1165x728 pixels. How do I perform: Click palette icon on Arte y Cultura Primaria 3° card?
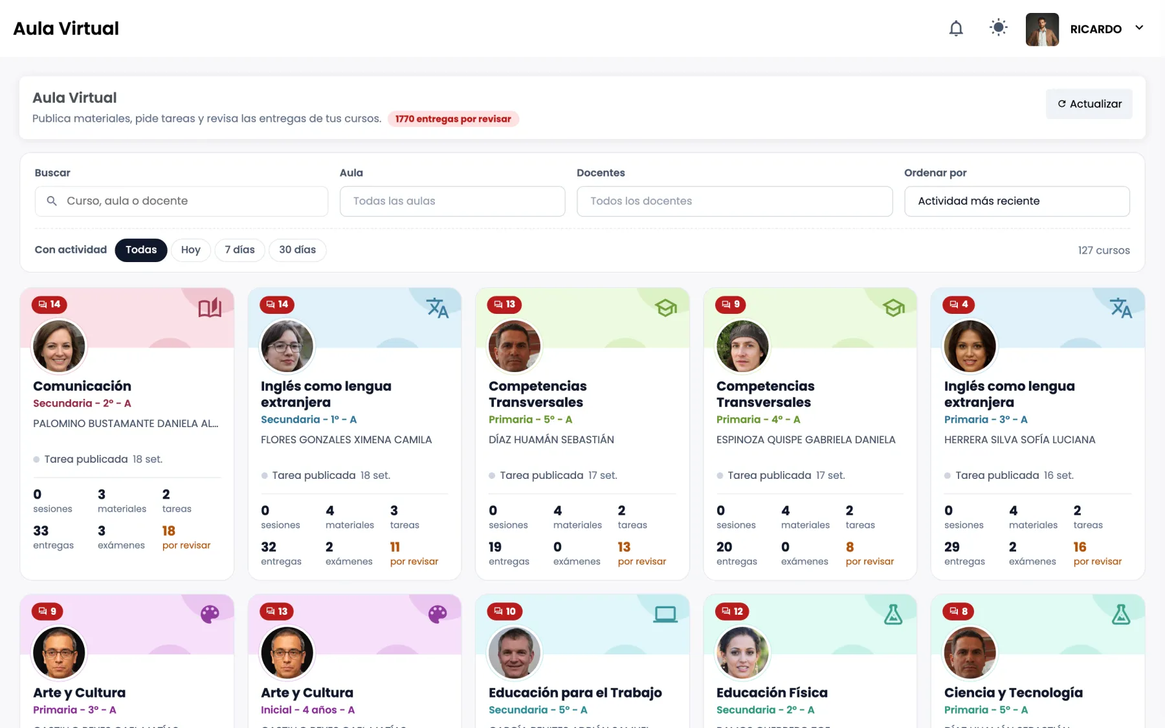click(210, 614)
